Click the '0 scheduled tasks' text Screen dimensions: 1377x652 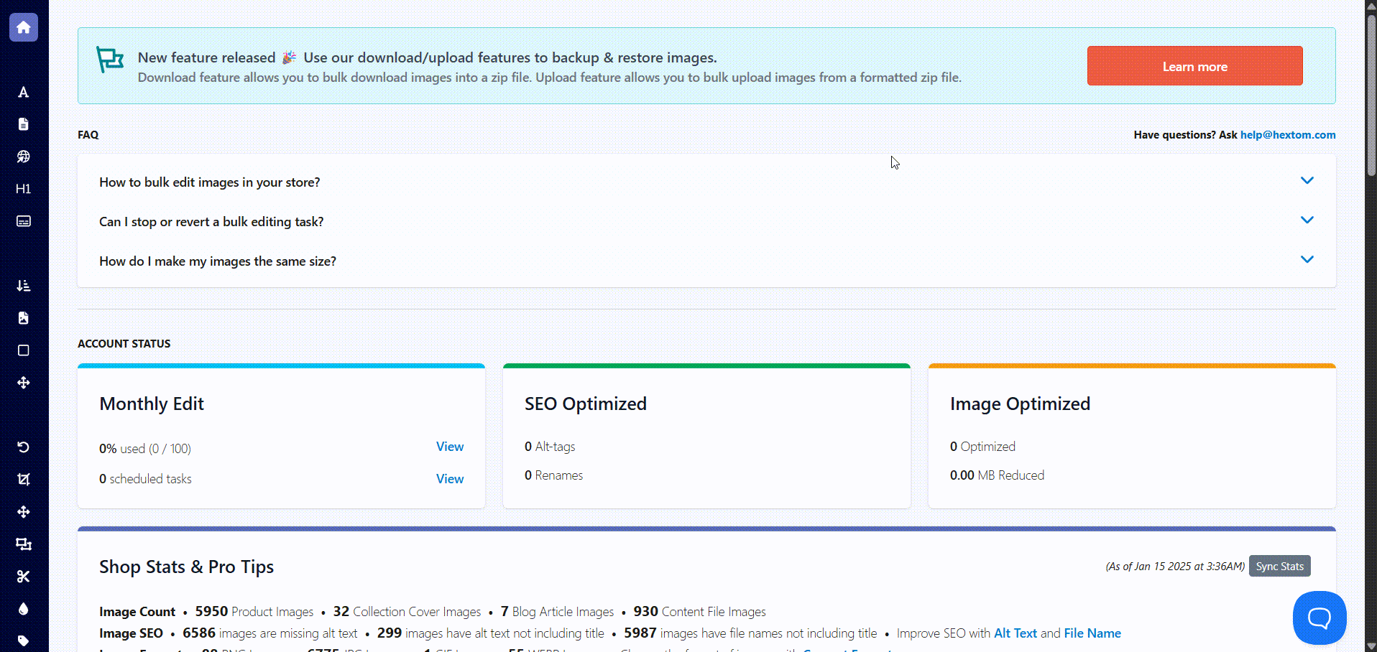click(x=145, y=479)
